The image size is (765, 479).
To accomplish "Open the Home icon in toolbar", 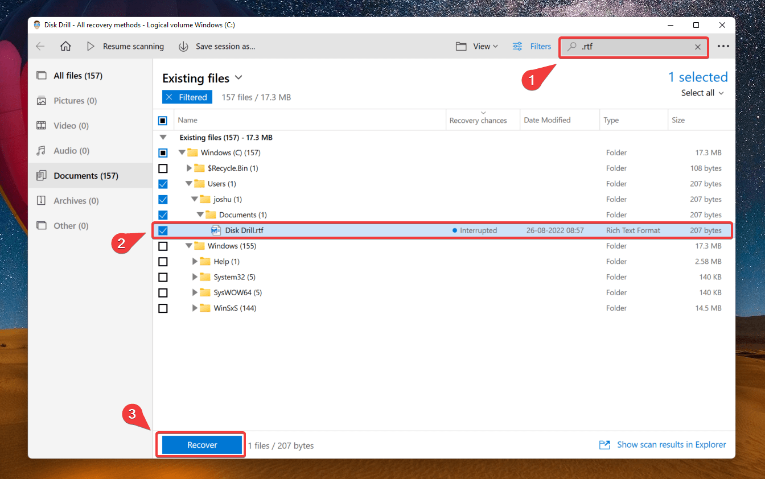I will coord(65,47).
